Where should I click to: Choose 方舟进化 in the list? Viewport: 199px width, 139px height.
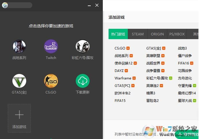[185, 78]
